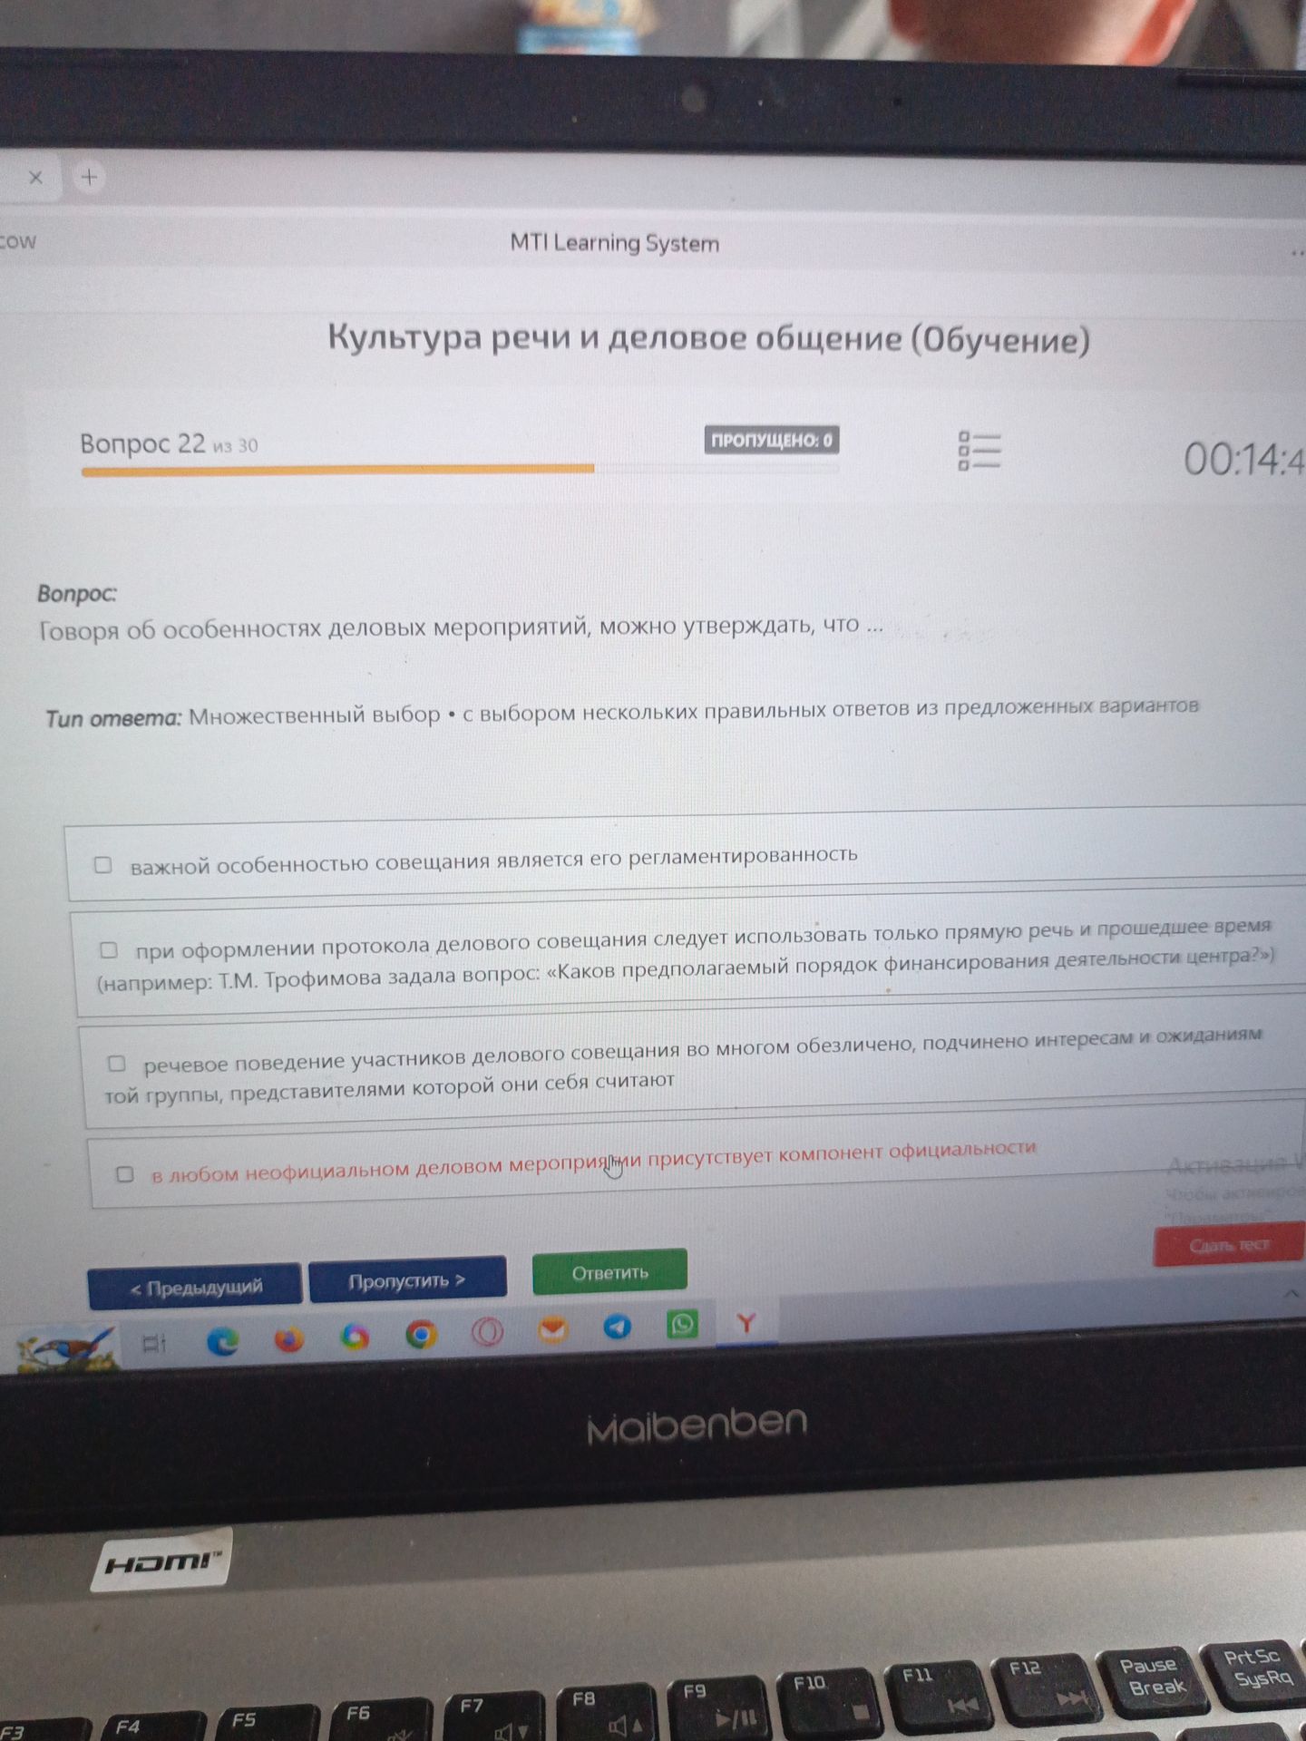This screenshot has height=1741, width=1306.
Task: Open a new browser tab
Action: click(x=89, y=178)
